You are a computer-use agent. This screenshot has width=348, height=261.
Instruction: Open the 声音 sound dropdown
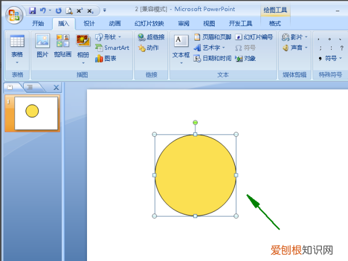click(x=295, y=48)
